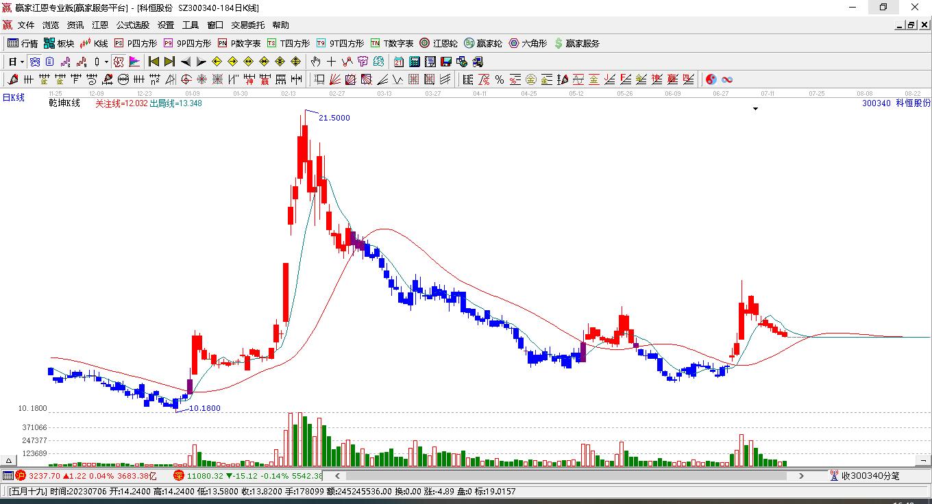932x504 pixels.
Task: Open the 浏览 menu
Action: (51, 25)
